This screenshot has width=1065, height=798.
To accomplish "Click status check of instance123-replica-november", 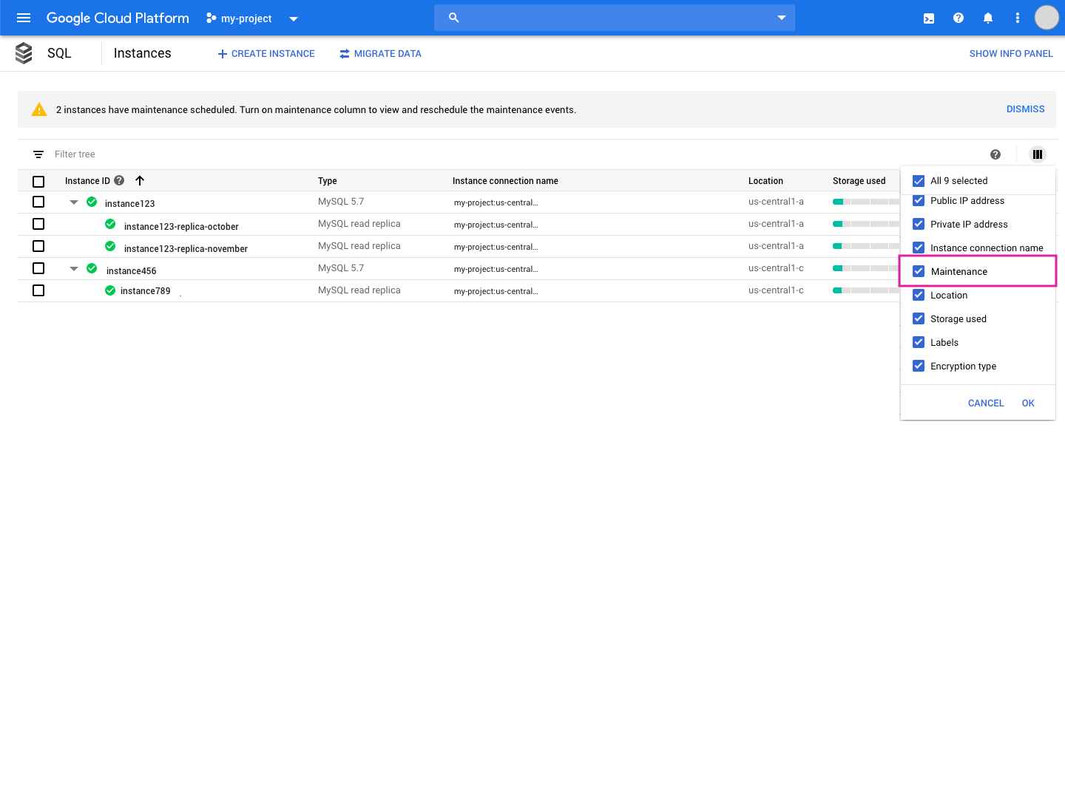I will tap(110, 246).
